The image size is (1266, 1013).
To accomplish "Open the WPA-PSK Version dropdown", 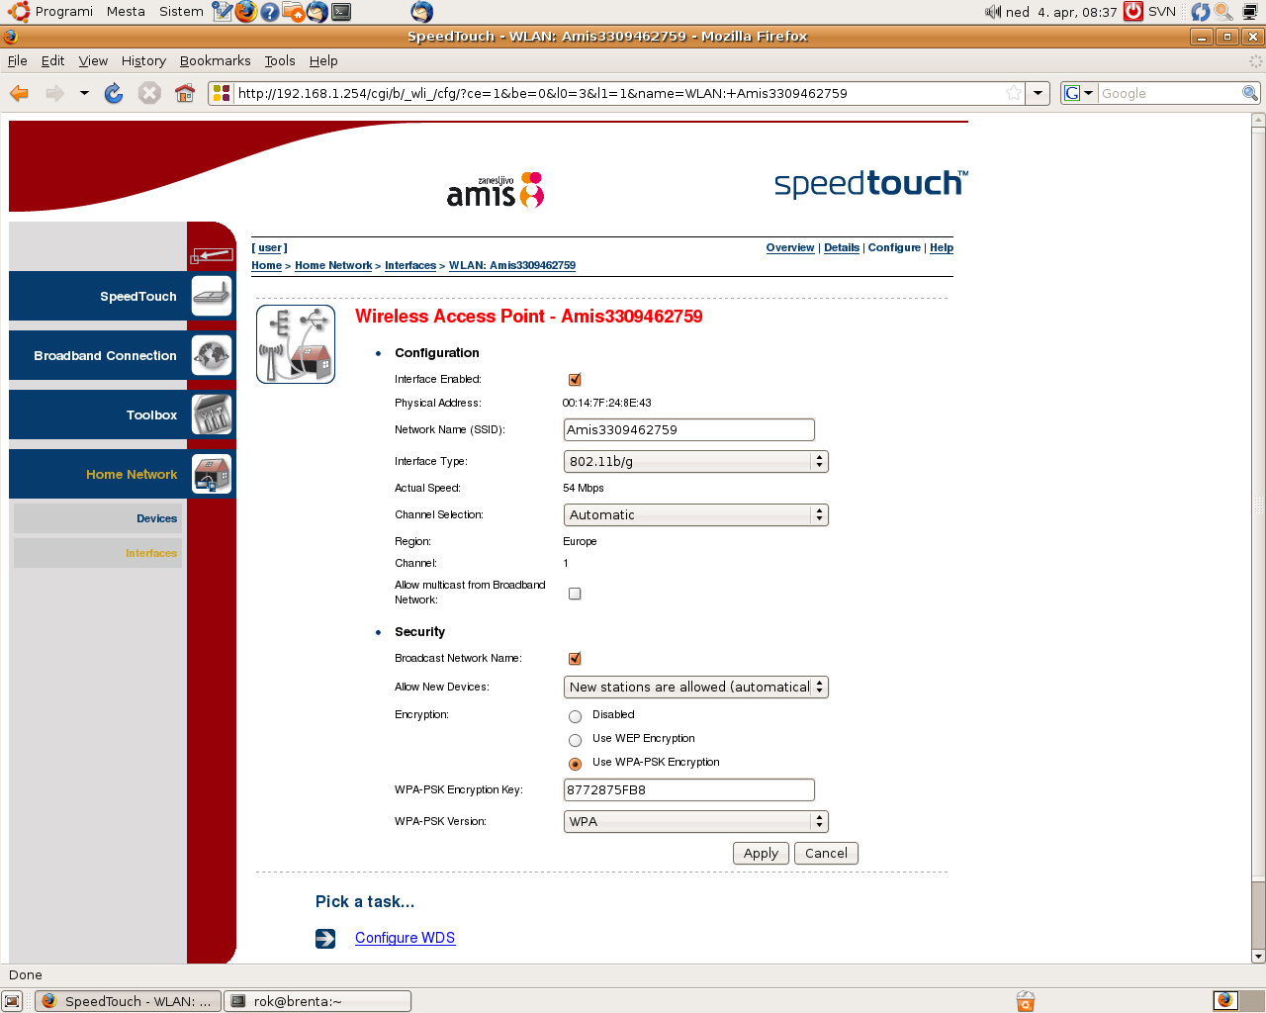I will 695,822.
